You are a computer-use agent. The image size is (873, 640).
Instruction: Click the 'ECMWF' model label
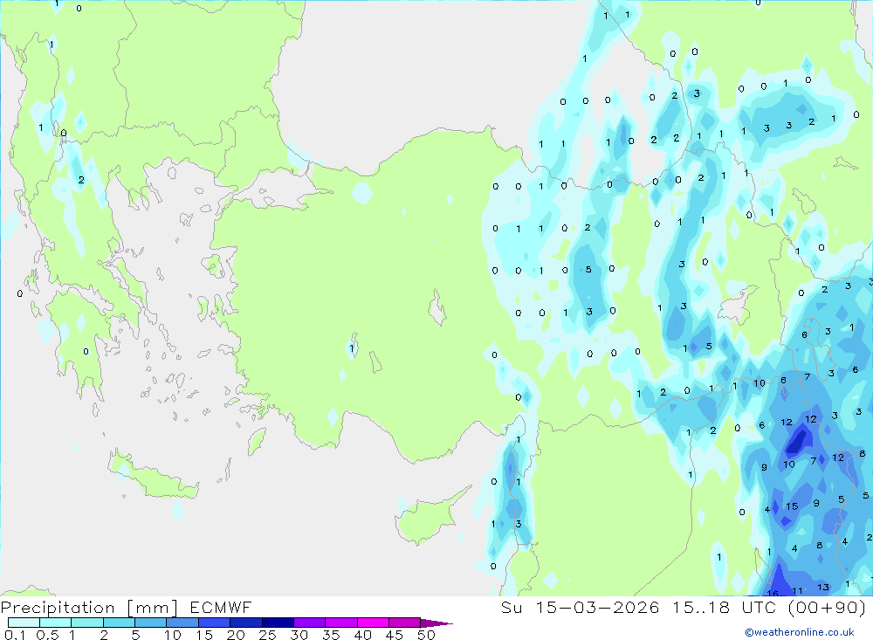221,607
